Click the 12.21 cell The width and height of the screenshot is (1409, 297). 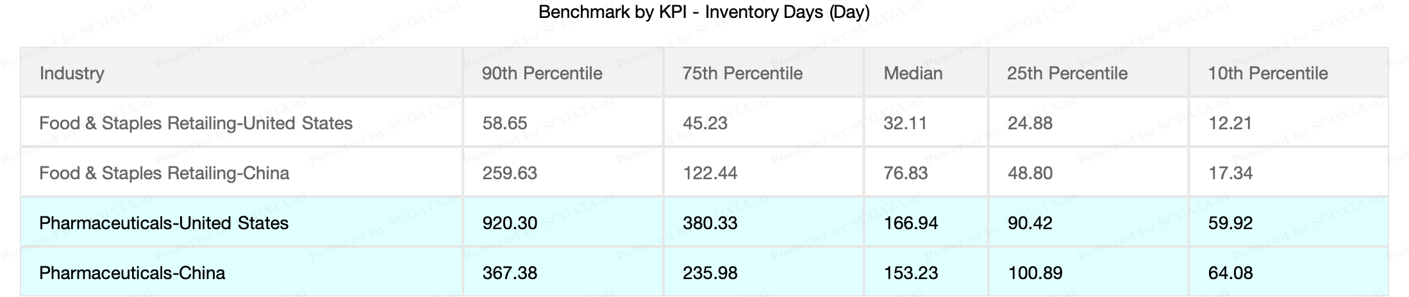(x=1230, y=123)
